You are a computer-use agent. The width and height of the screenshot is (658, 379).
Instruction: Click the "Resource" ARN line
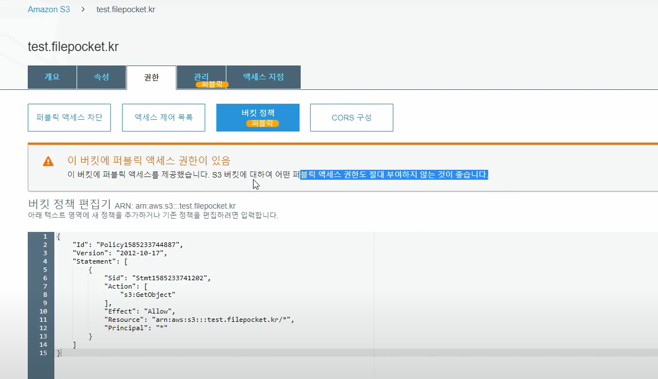199,320
